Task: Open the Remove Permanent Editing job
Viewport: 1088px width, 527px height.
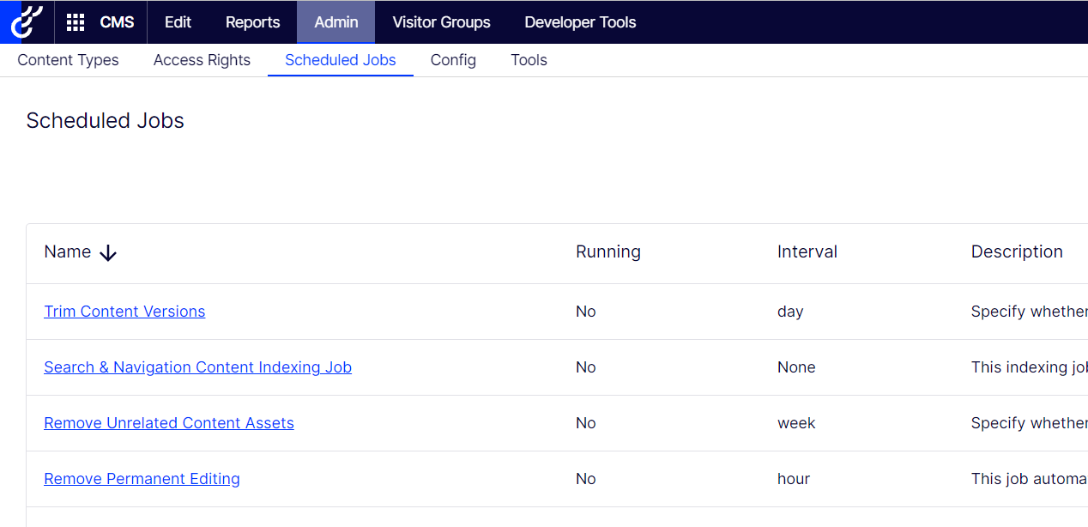Action: click(x=142, y=479)
